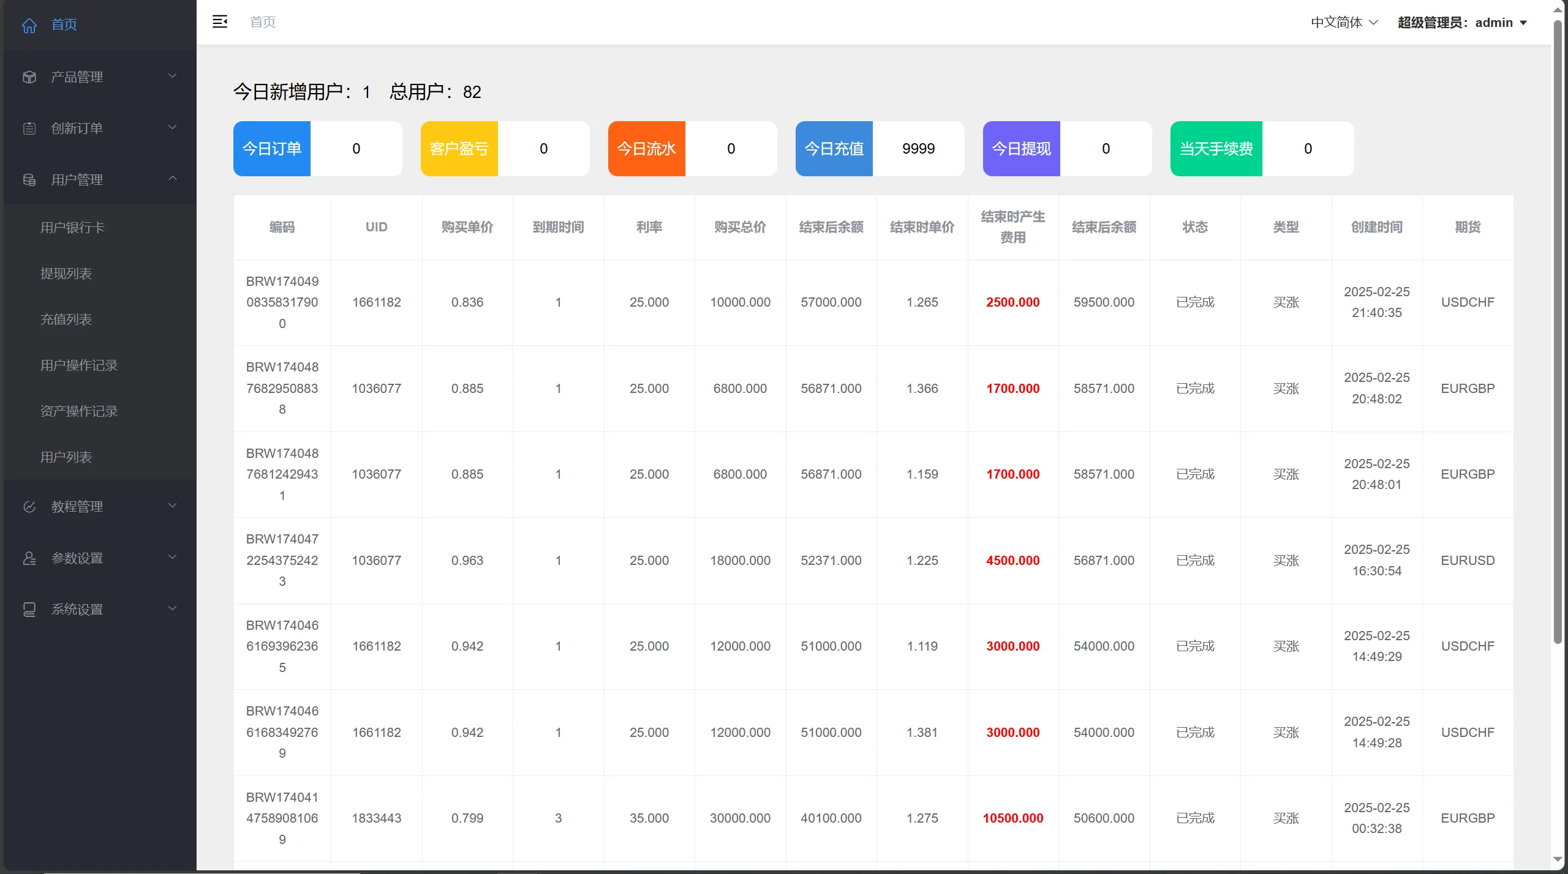This screenshot has height=874, width=1568.
Task: Open the 系统设置 system settings icon
Action: click(x=29, y=608)
